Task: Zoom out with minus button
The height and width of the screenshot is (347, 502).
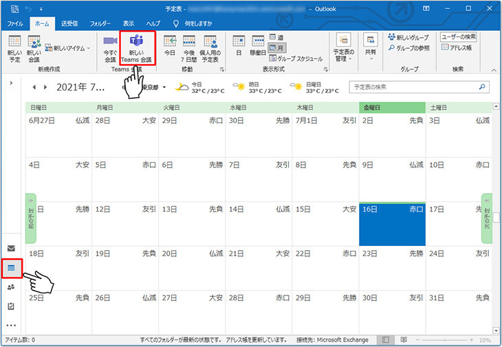Action: tap(417, 340)
